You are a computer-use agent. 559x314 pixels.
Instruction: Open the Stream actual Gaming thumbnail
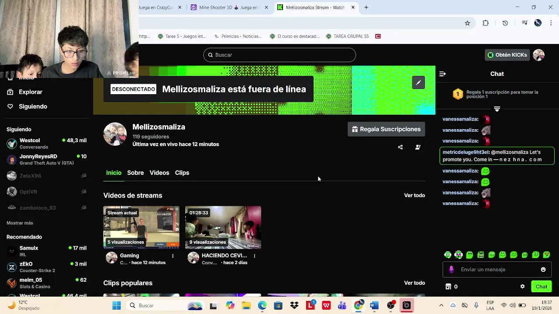pyautogui.click(x=141, y=227)
